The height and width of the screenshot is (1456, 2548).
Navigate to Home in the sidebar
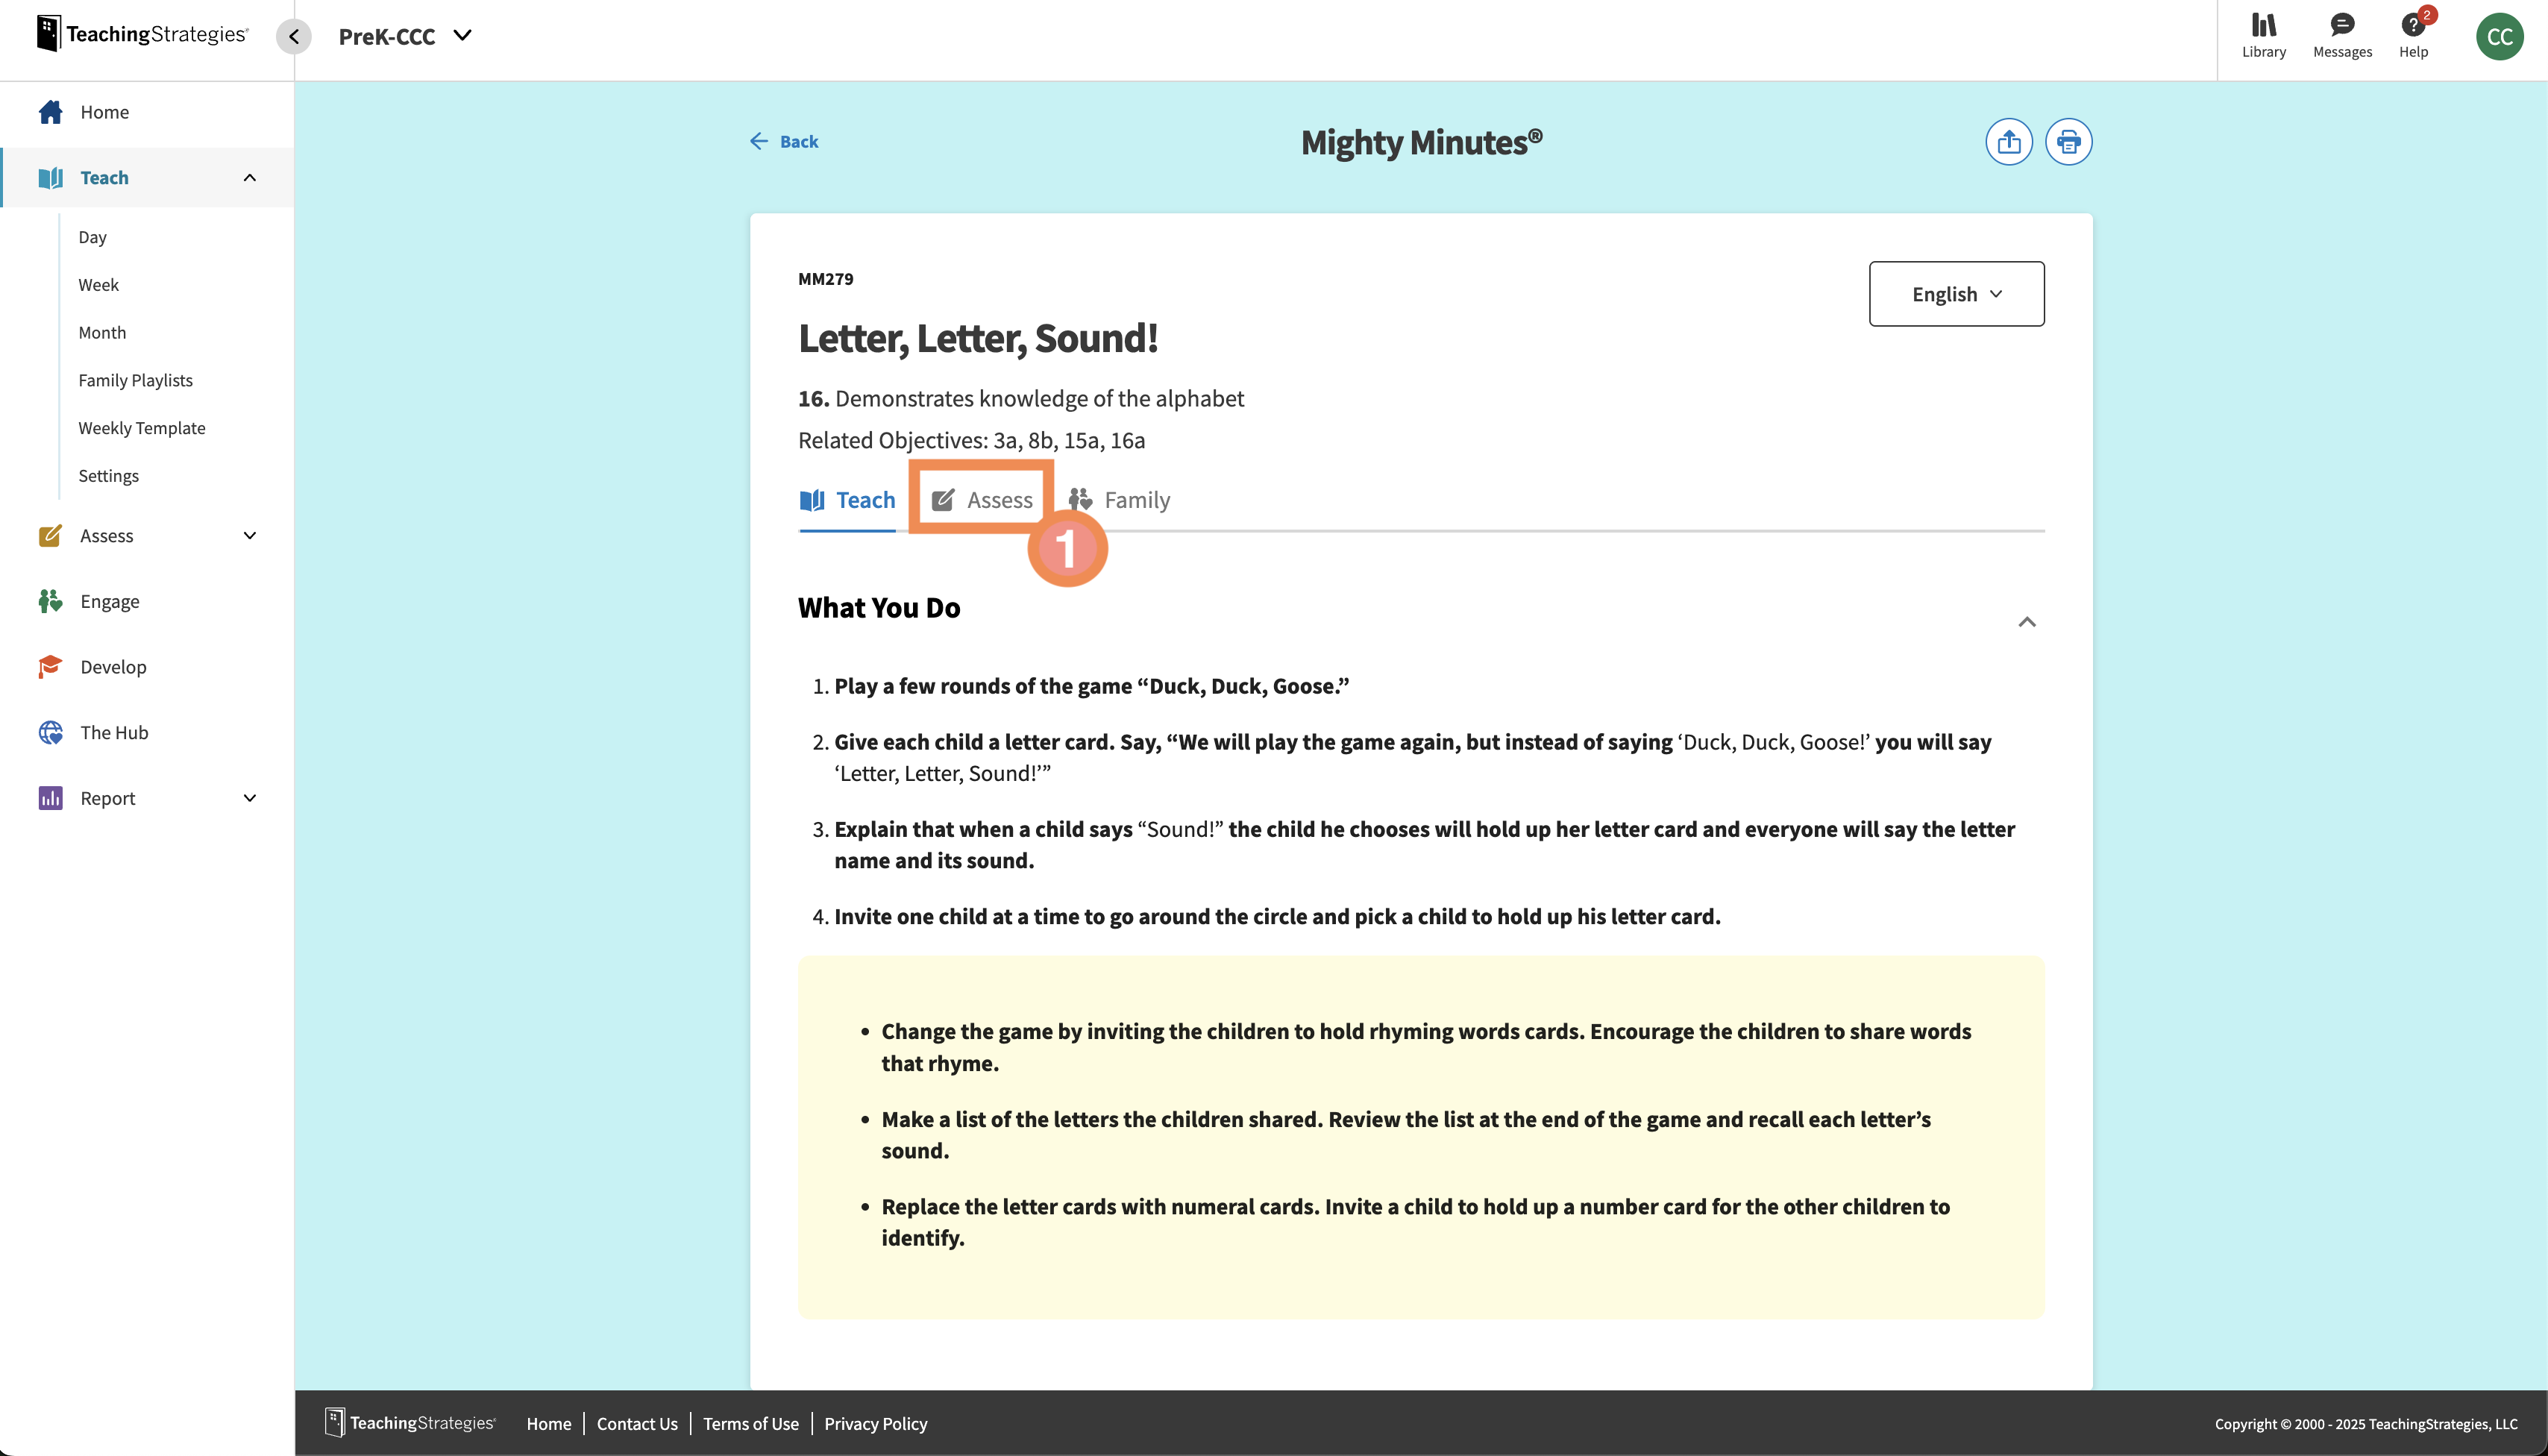pyautogui.click(x=104, y=112)
